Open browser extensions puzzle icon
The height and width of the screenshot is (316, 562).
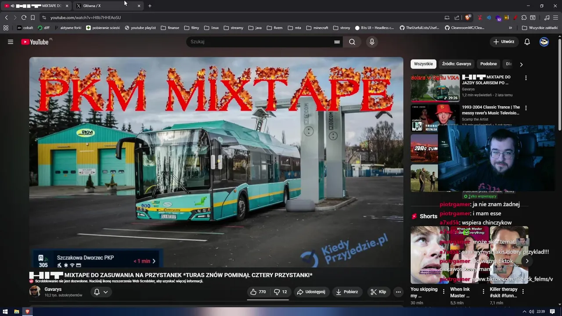tap(524, 18)
